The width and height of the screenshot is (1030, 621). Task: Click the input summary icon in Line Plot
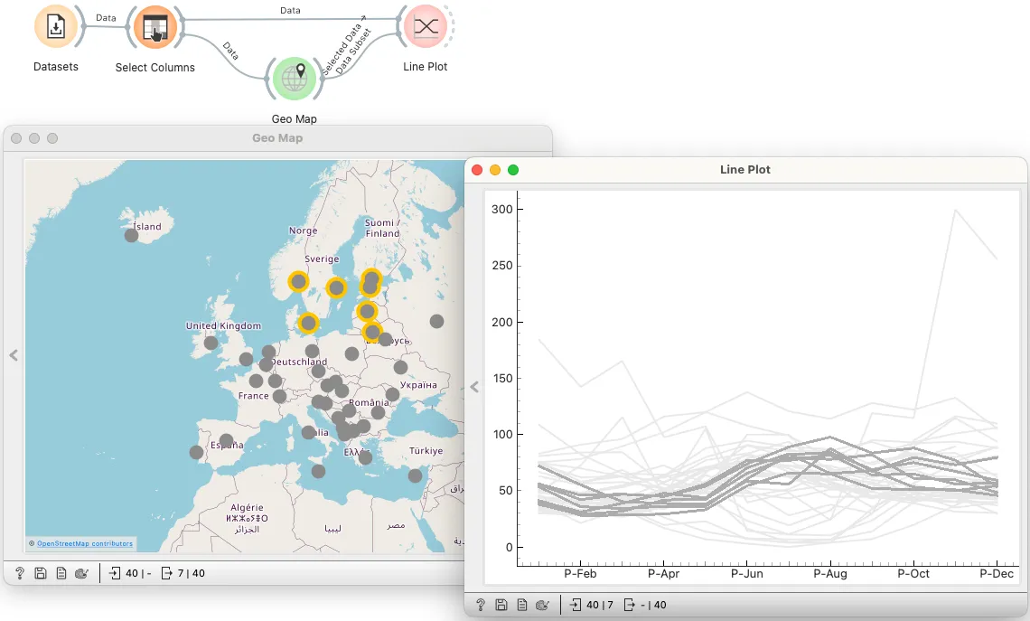point(576,605)
